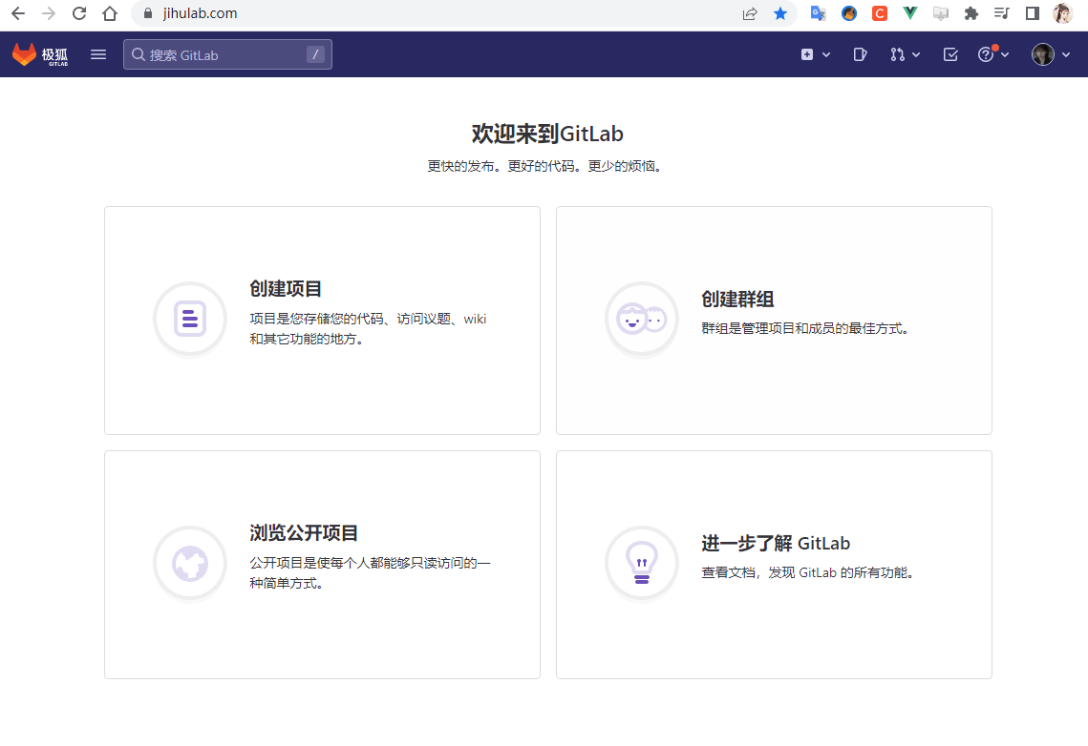Click the lightbulb icon for learning GitLab

pos(642,563)
